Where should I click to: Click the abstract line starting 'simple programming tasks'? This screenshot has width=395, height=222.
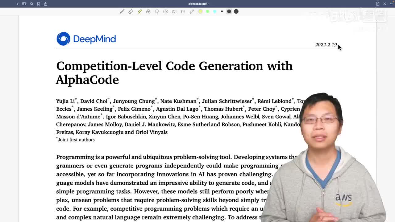(x=163, y=191)
